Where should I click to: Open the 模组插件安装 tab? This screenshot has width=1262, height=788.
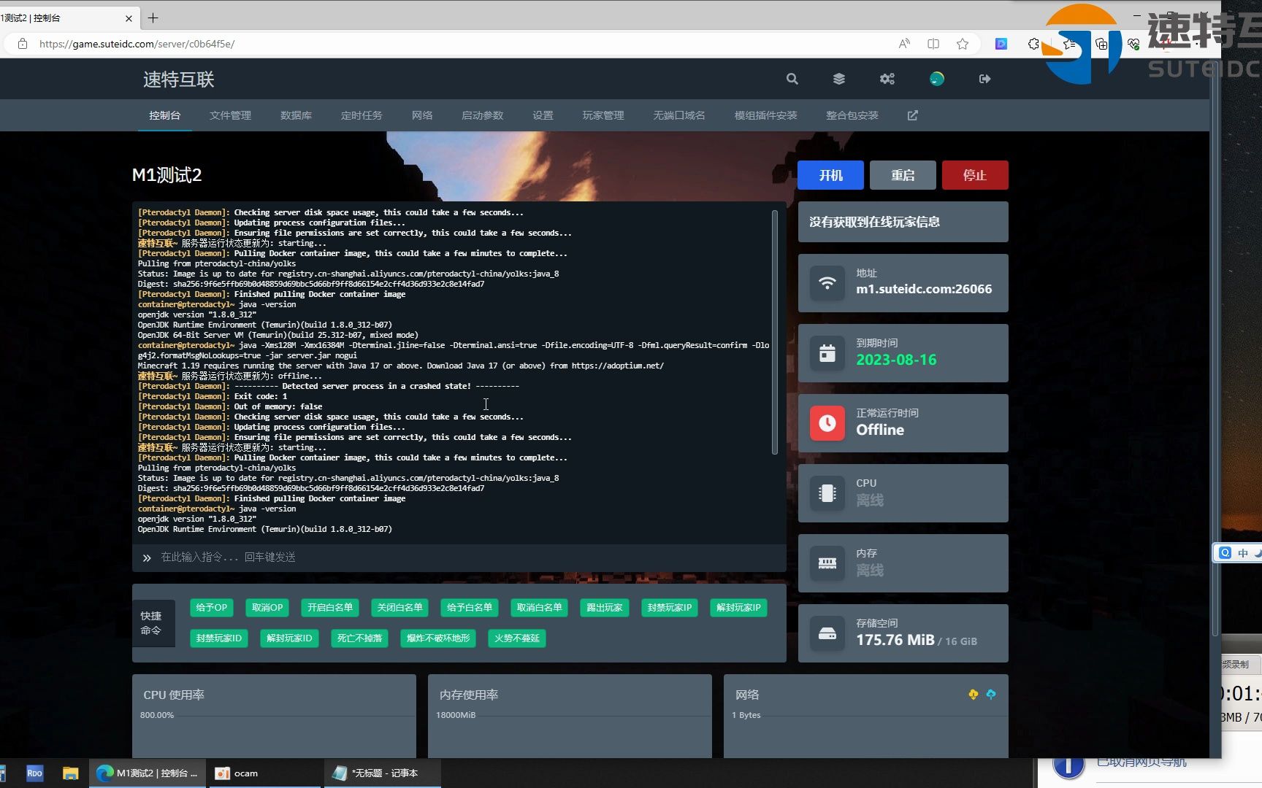coord(765,115)
